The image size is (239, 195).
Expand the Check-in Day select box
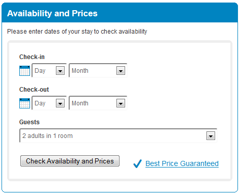click(49, 70)
